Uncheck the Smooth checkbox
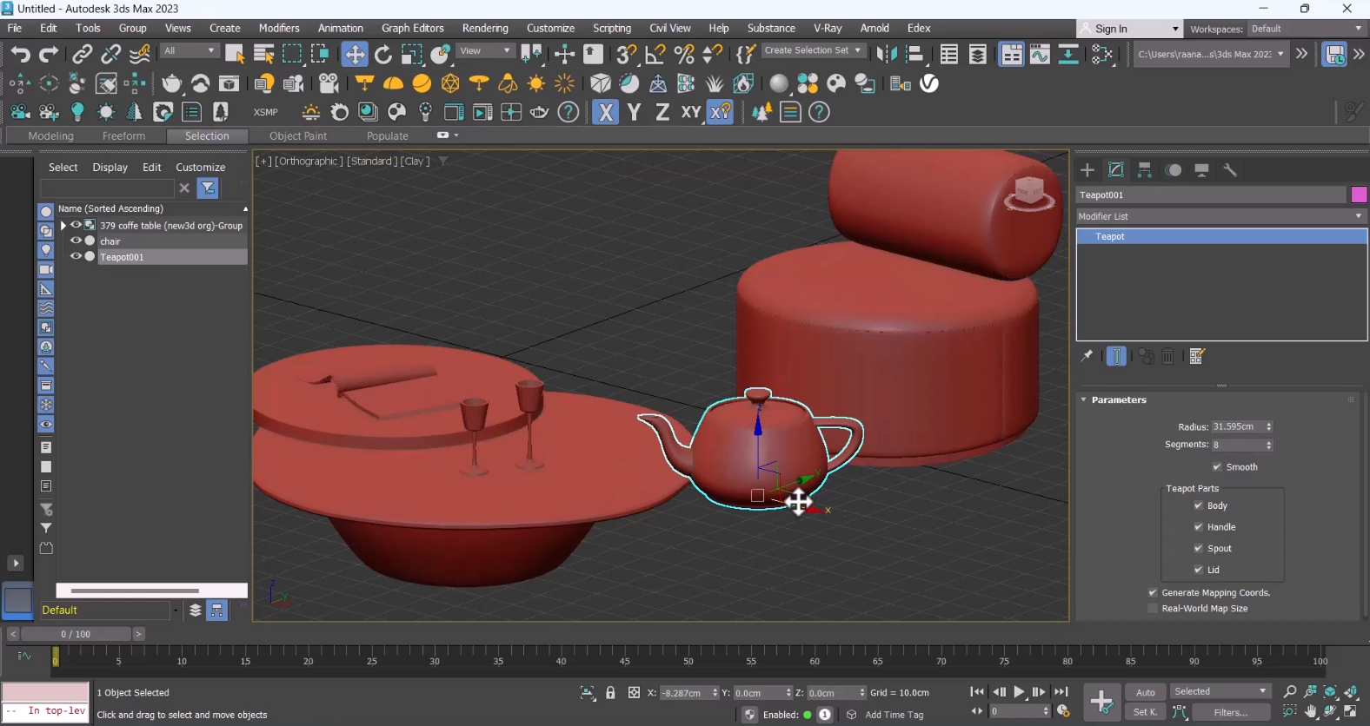The height and width of the screenshot is (726, 1370). point(1217,467)
